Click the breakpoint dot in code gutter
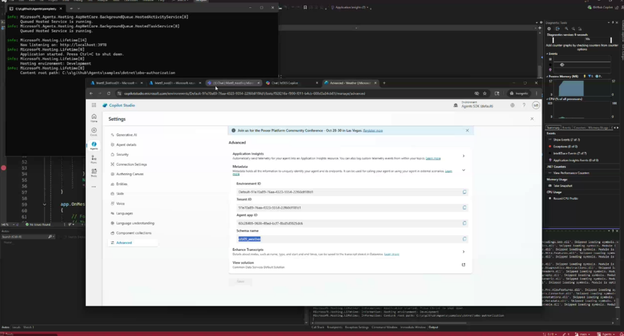The height and width of the screenshot is (336, 624). [4, 168]
